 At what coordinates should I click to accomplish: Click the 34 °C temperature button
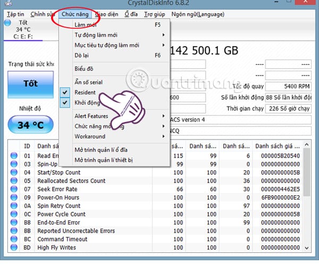tap(30, 125)
